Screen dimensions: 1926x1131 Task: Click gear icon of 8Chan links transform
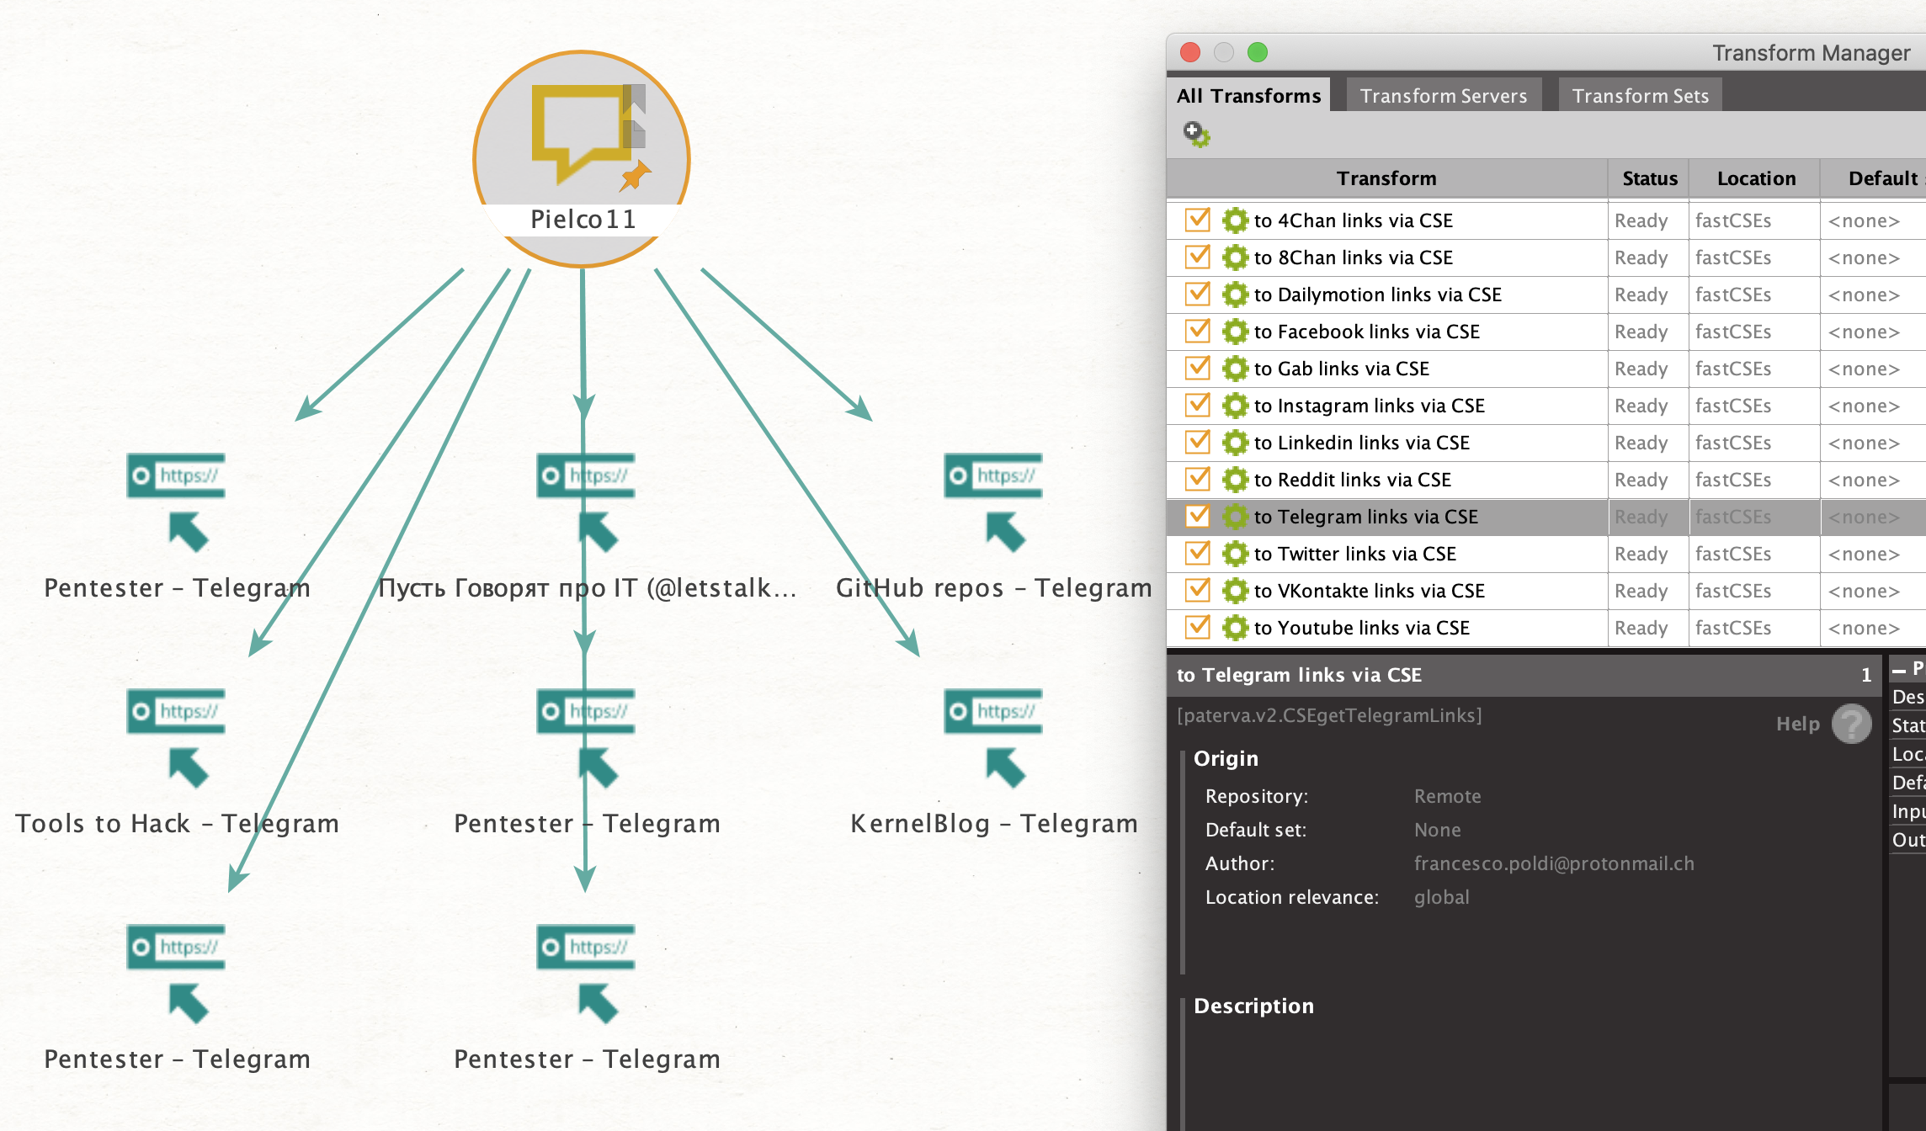tap(1235, 258)
